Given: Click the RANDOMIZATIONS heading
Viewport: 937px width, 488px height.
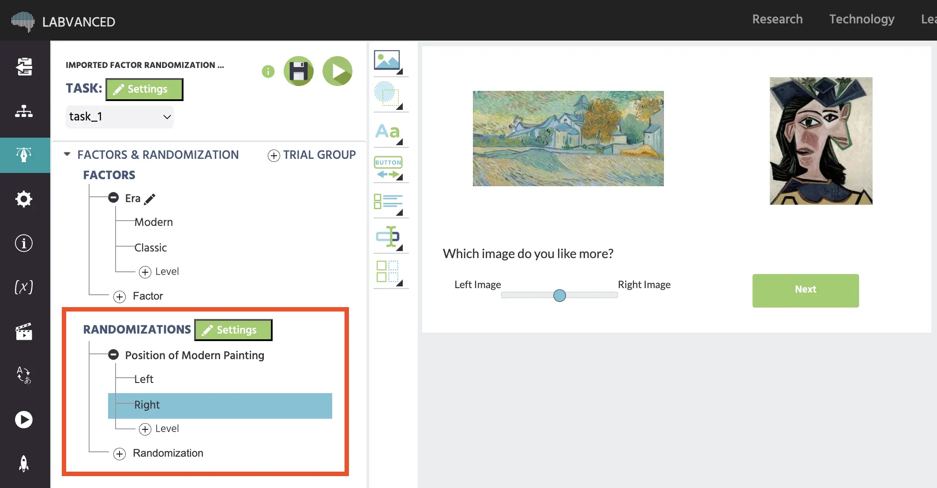Looking at the screenshot, I should pos(137,330).
